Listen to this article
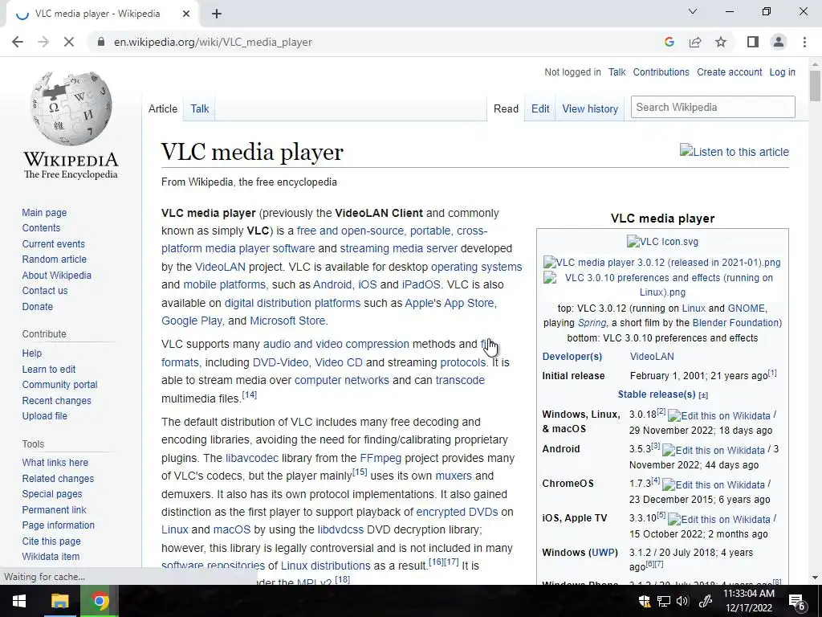The width and height of the screenshot is (822, 617). point(734,152)
